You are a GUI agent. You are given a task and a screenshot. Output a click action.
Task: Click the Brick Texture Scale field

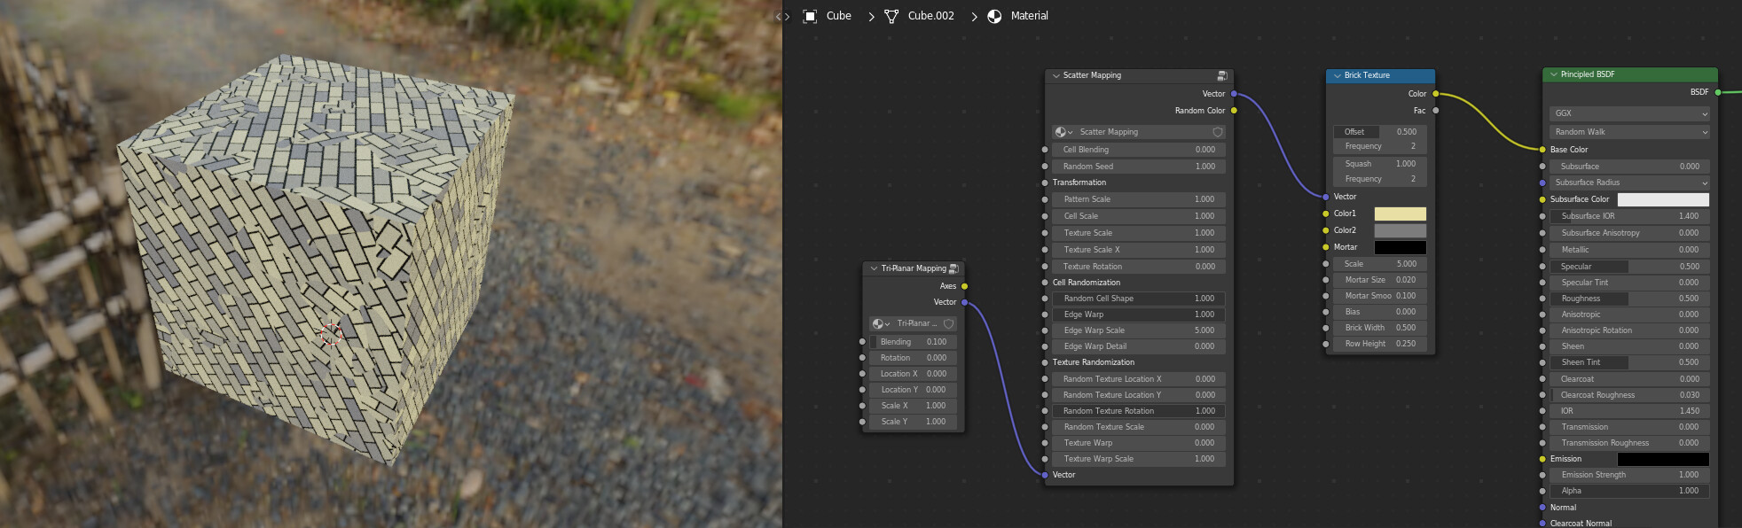click(1380, 264)
